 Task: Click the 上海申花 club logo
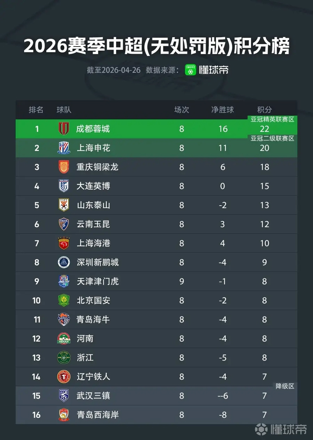coord(64,148)
